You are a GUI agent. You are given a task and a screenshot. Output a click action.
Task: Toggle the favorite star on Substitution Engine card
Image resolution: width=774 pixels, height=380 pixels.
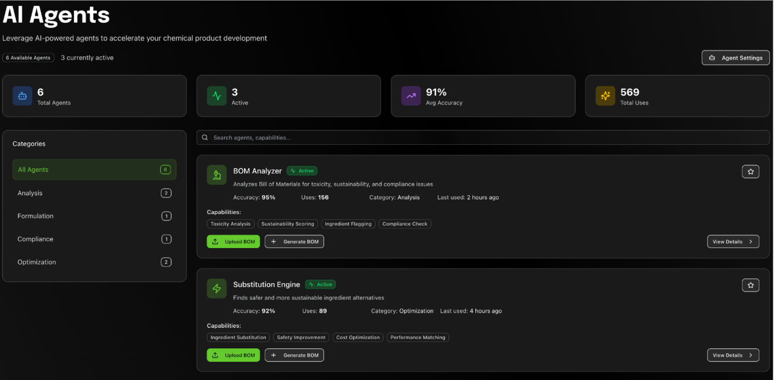tap(750, 285)
